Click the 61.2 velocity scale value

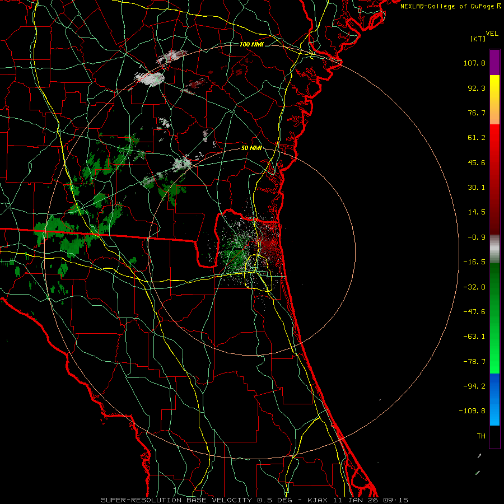click(477, 138)
